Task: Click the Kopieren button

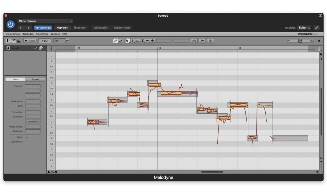Action: tap(62, 27)
